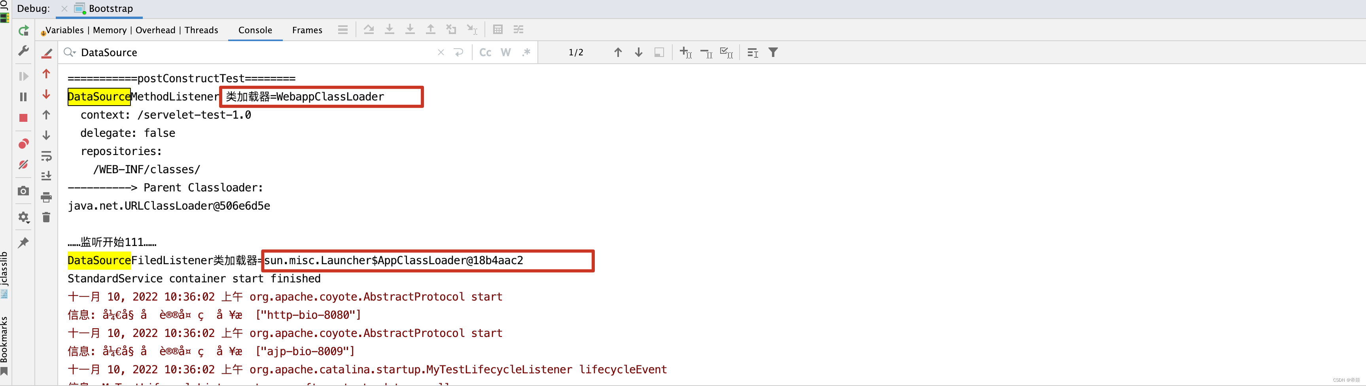Viewport: 1366px width, 386px height.
Task: View breakpoints with the red circles icon
Action: (23, 144)
